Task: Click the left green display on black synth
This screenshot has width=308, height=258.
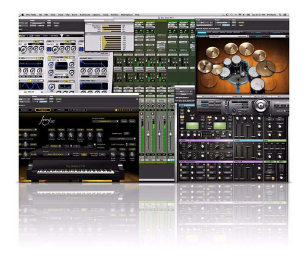Action: tap(192, 126)
